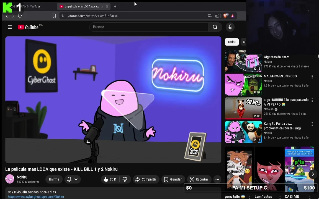Open MALEFICA ES UN ROBO thumbnail
Screen dimensions: 319x199
point(243,85)
